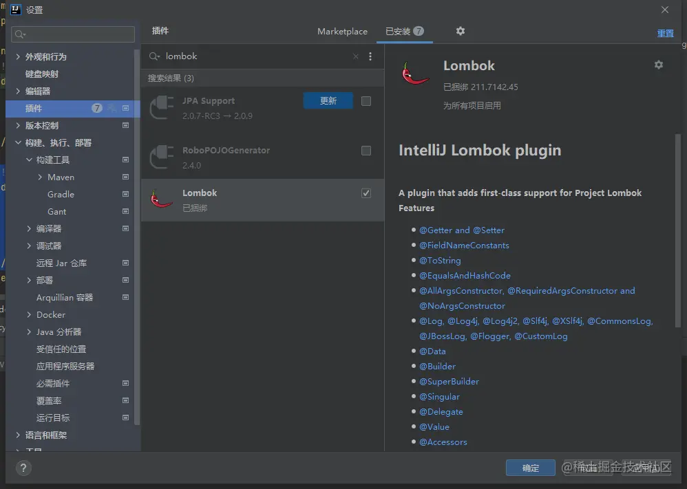687x489 pixels.
Task: Click project-level icon beside 运行目标
Action: pyautogui.click(x=126, y=417)
